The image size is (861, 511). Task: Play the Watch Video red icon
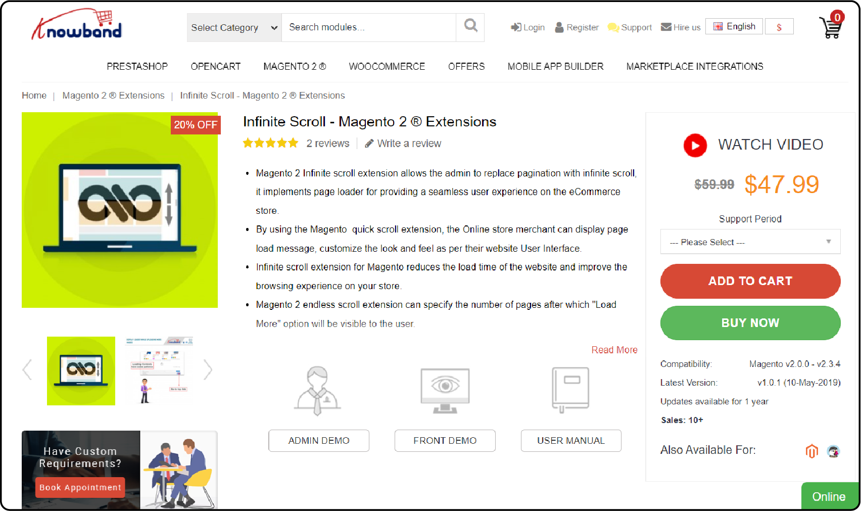(695, 145)
